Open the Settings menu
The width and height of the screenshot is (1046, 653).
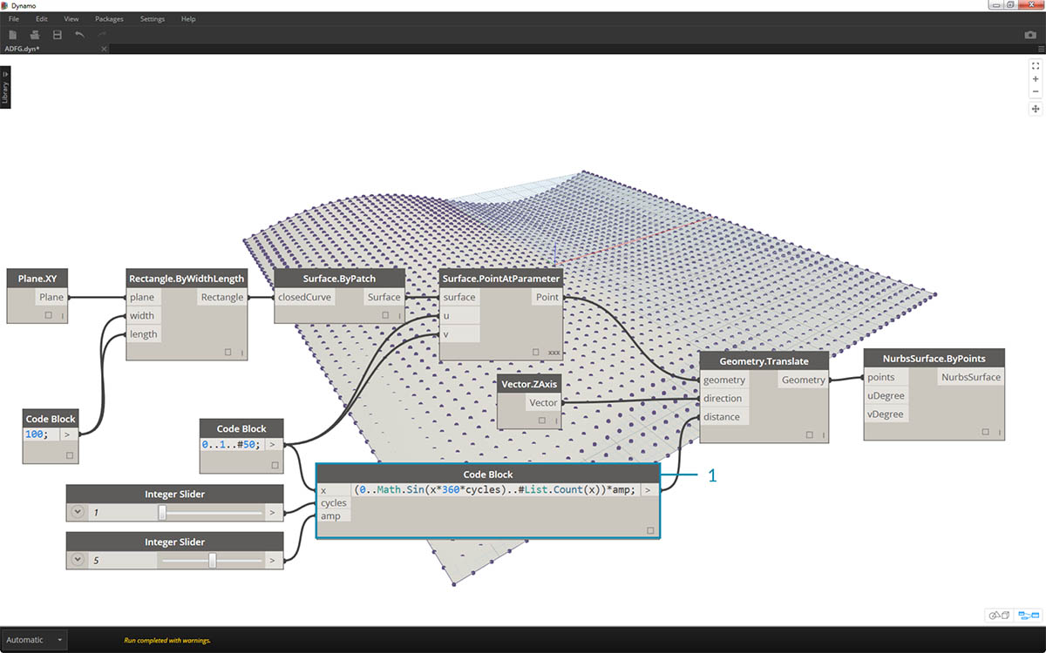coord(152,18)
